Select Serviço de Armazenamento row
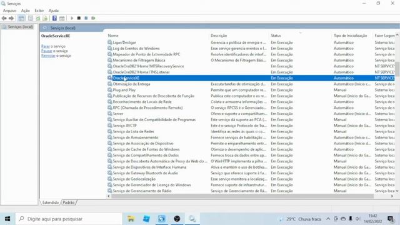The height and width of the screenshot is (225, 400). (x=251, y=137)
